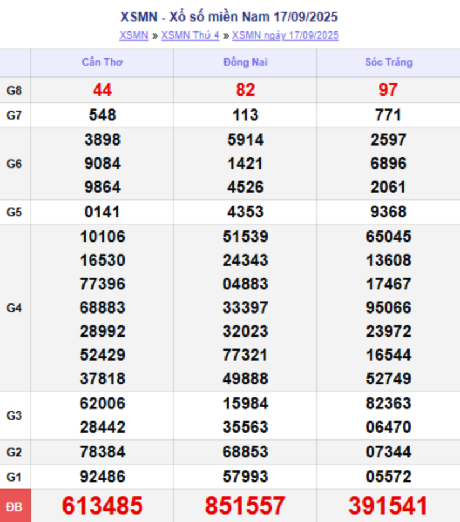
Task: Open the XSMN breadcrumb link
Action: (x=134, y=35)
